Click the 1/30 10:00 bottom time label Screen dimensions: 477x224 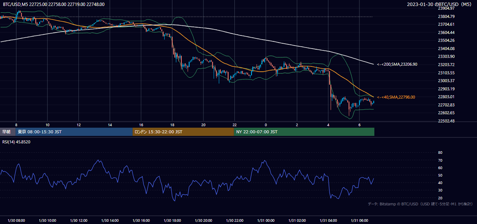point(47,221)
